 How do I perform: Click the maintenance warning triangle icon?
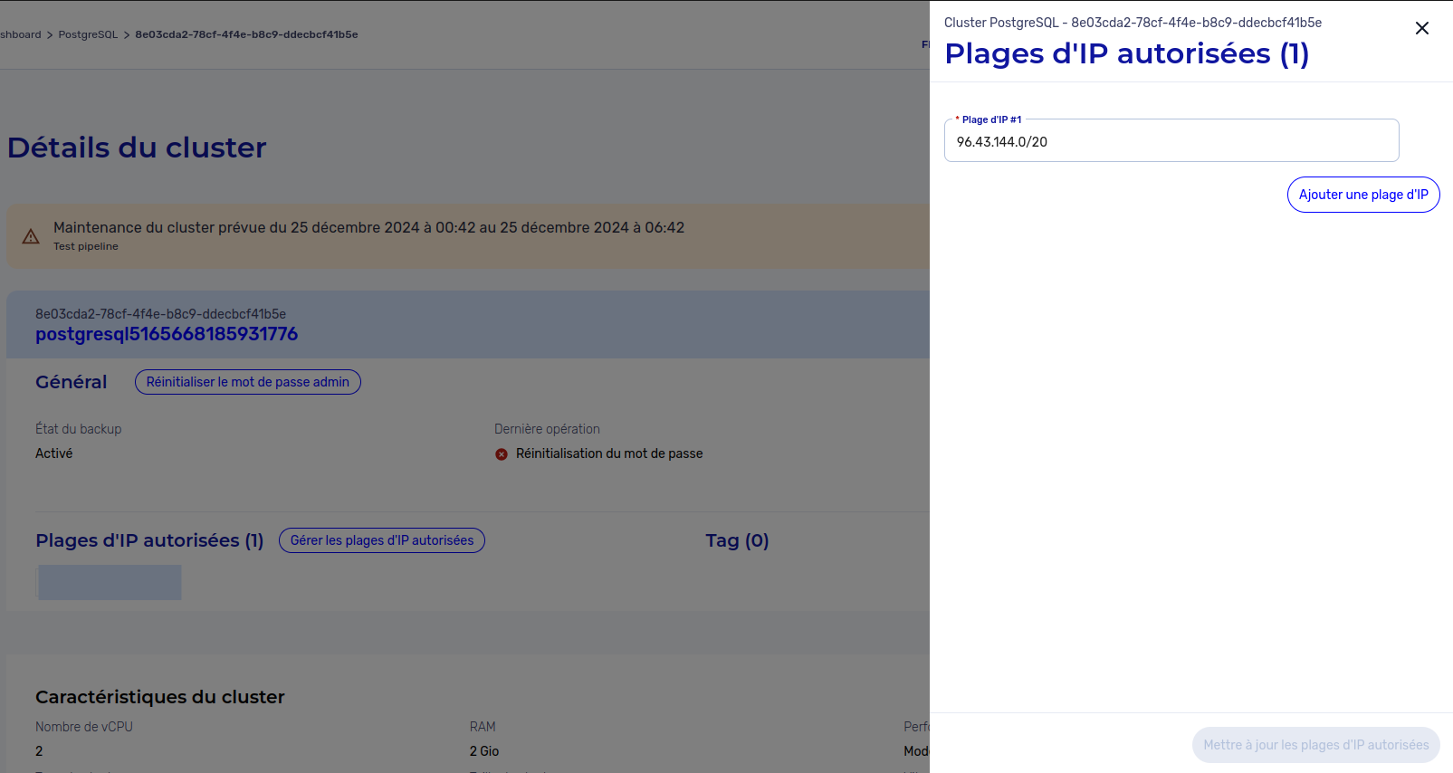pyautogui.click(x=31, y=236)
